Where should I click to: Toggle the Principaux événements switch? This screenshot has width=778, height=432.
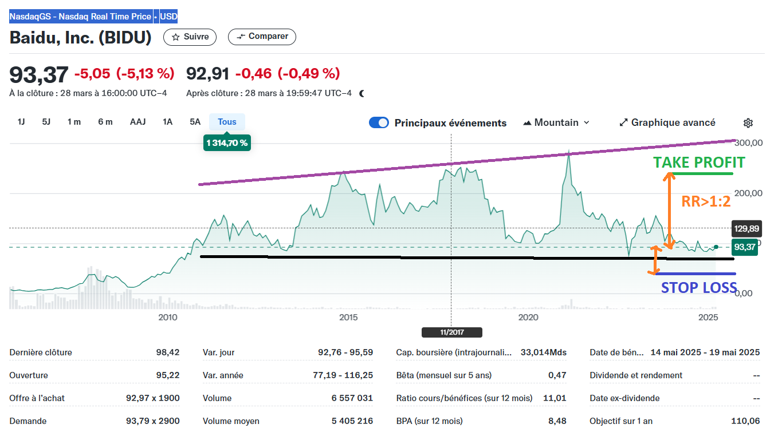[x=379, y=122]
